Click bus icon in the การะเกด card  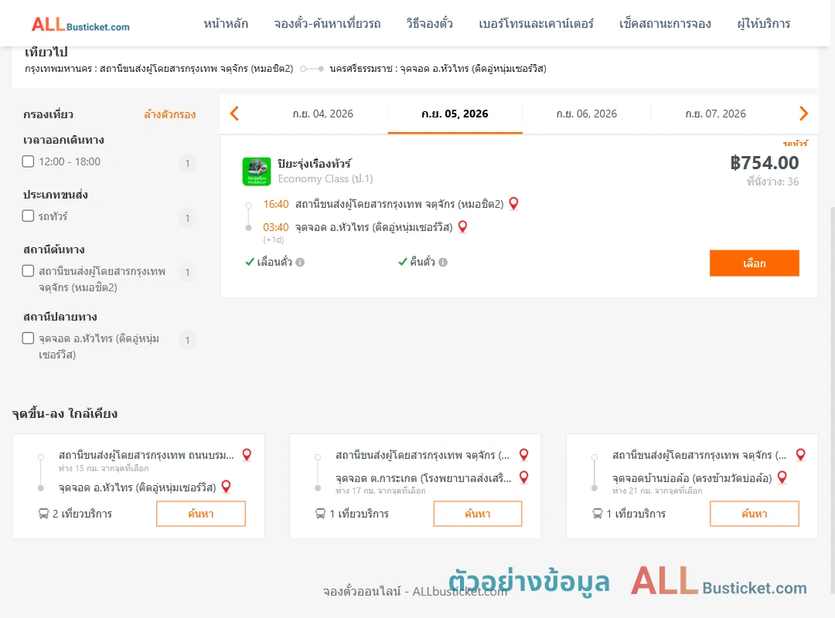(x=320, y=514)
